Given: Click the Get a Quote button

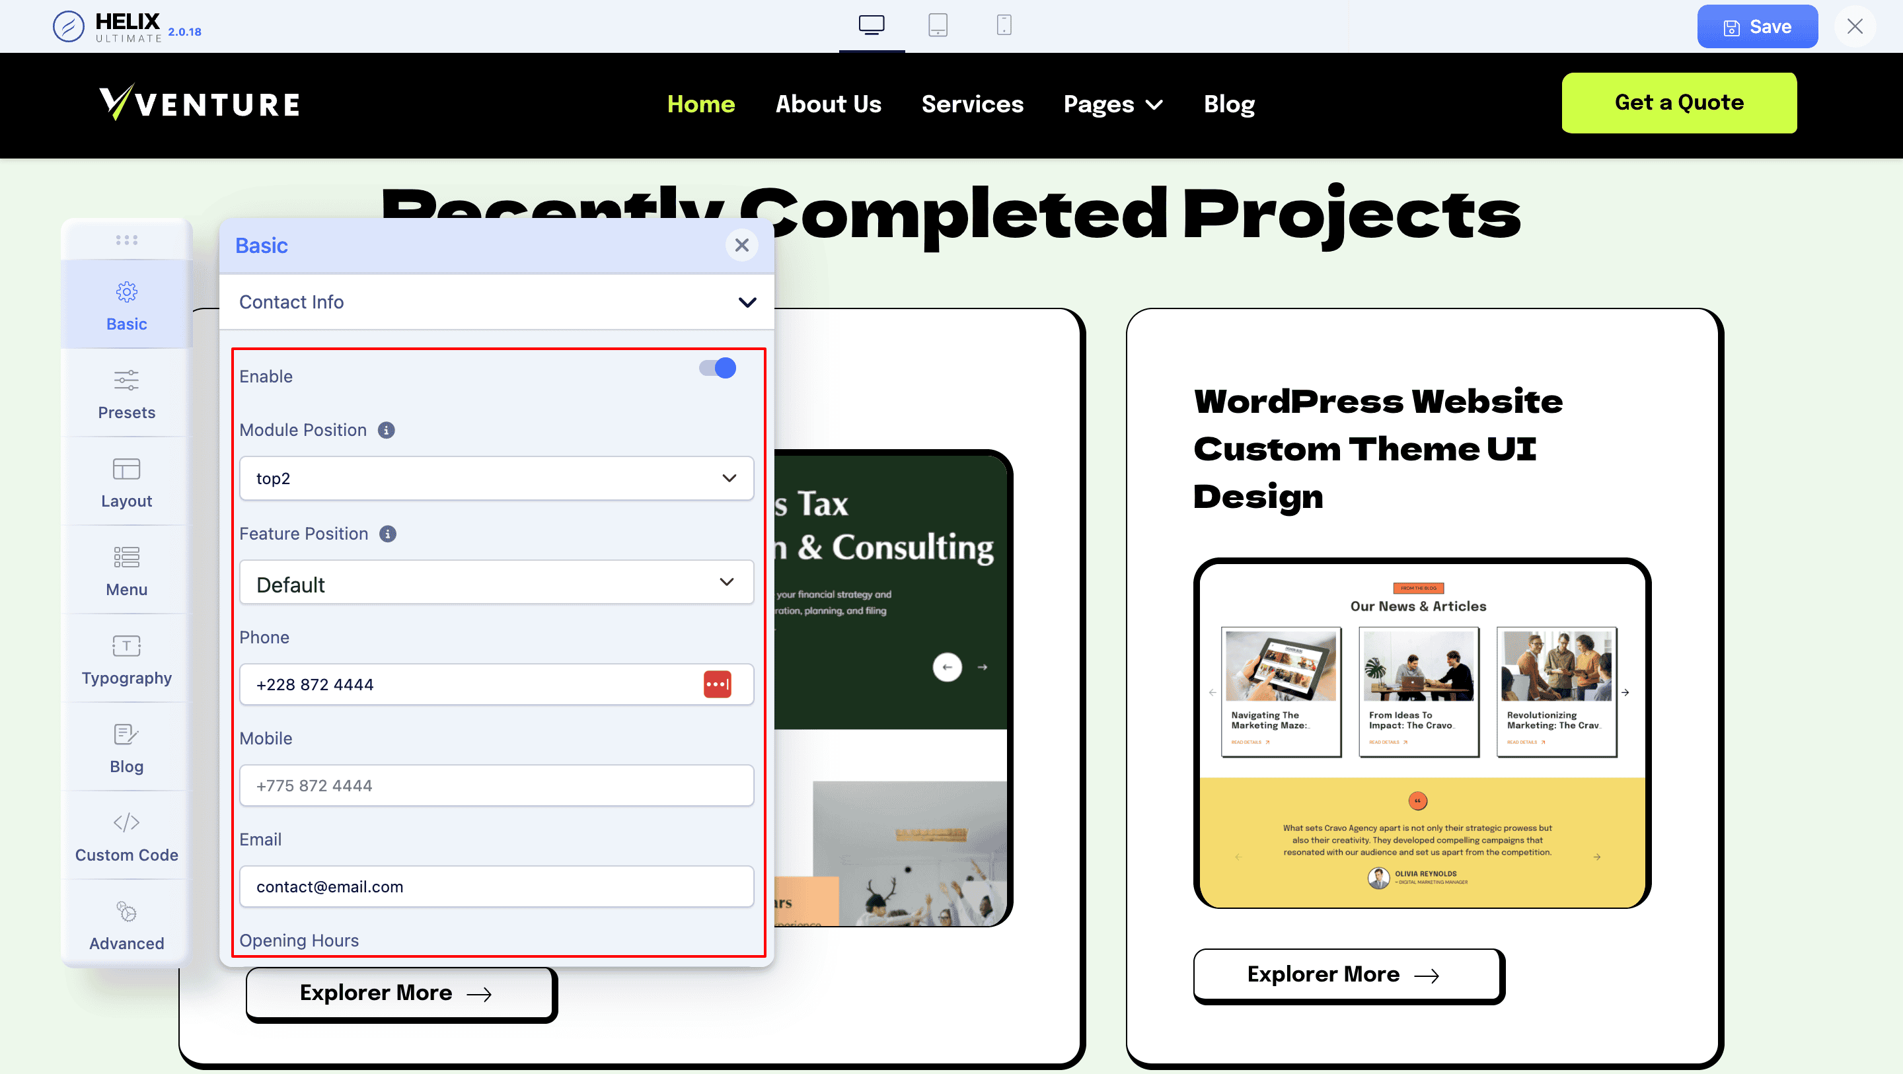Looking at the screenshot, I should (x=1678, y=102).
